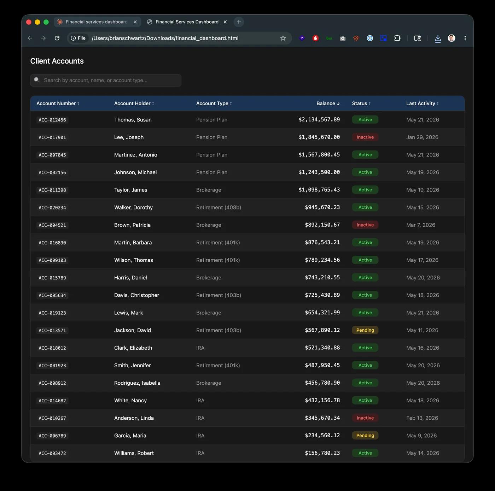Click the Inactive badge for Brown, Patricia
Viewport: 495px width, 491px height.
[365, 225]
